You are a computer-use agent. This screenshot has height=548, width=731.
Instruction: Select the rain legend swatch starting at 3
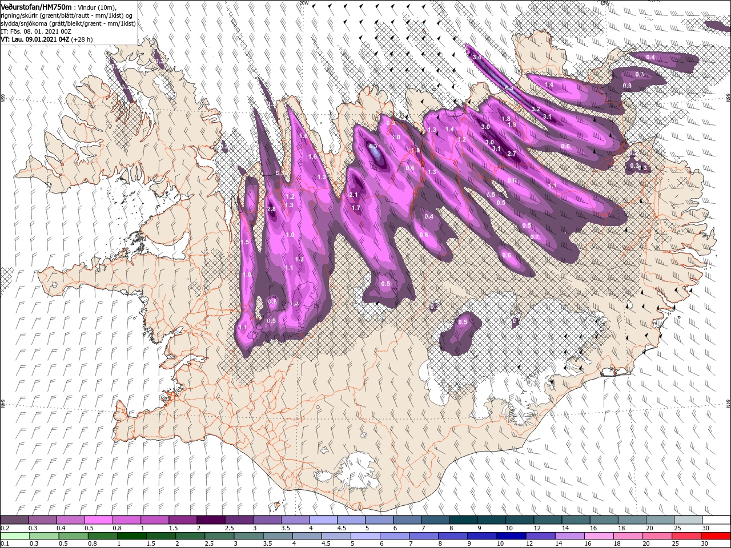[x=248, y=536]
